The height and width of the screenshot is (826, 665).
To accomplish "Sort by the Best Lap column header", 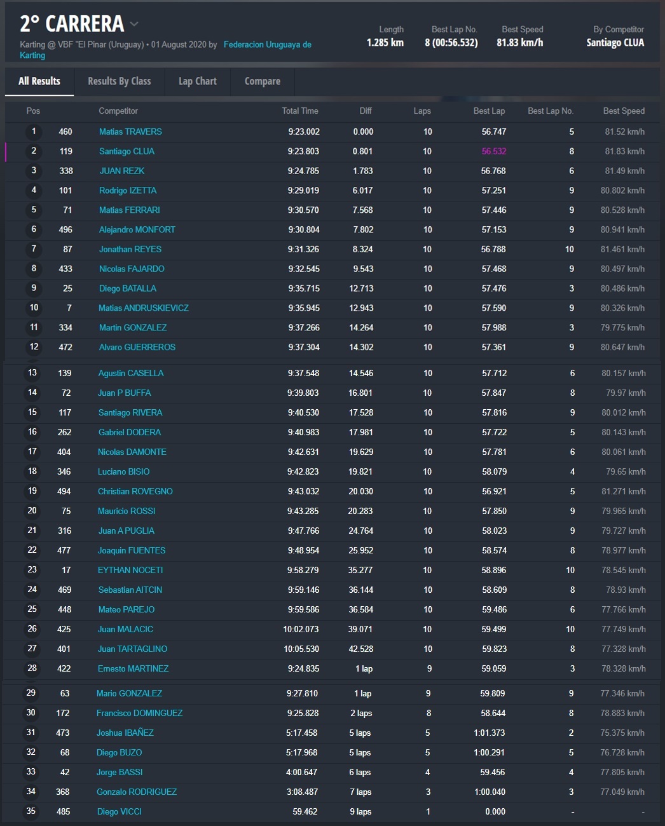I will 489,111.
